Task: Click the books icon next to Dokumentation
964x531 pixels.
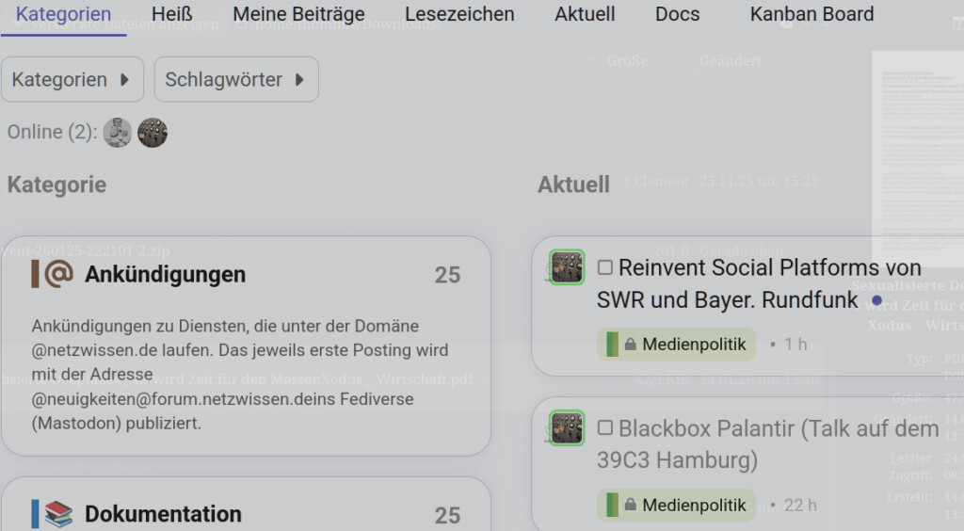Action: (x=58, y=514)
